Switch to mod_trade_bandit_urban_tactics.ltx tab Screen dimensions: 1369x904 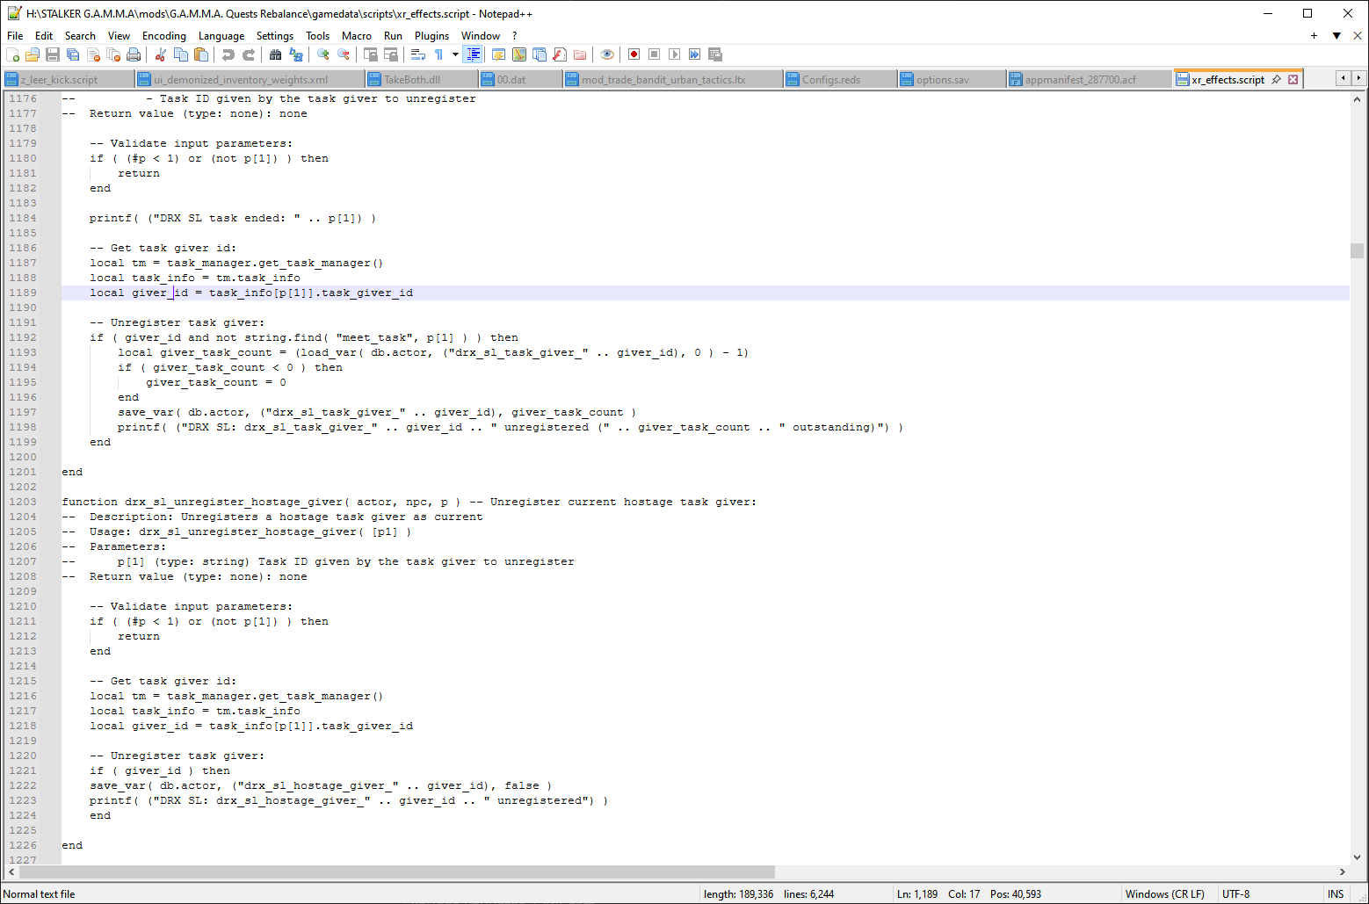pos(673,79)
